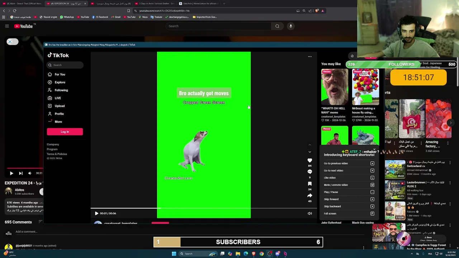The height and width of the screenshot is (258, 459).
Task: Share the TikTok video arrow icon
Action: pos(310,195)
